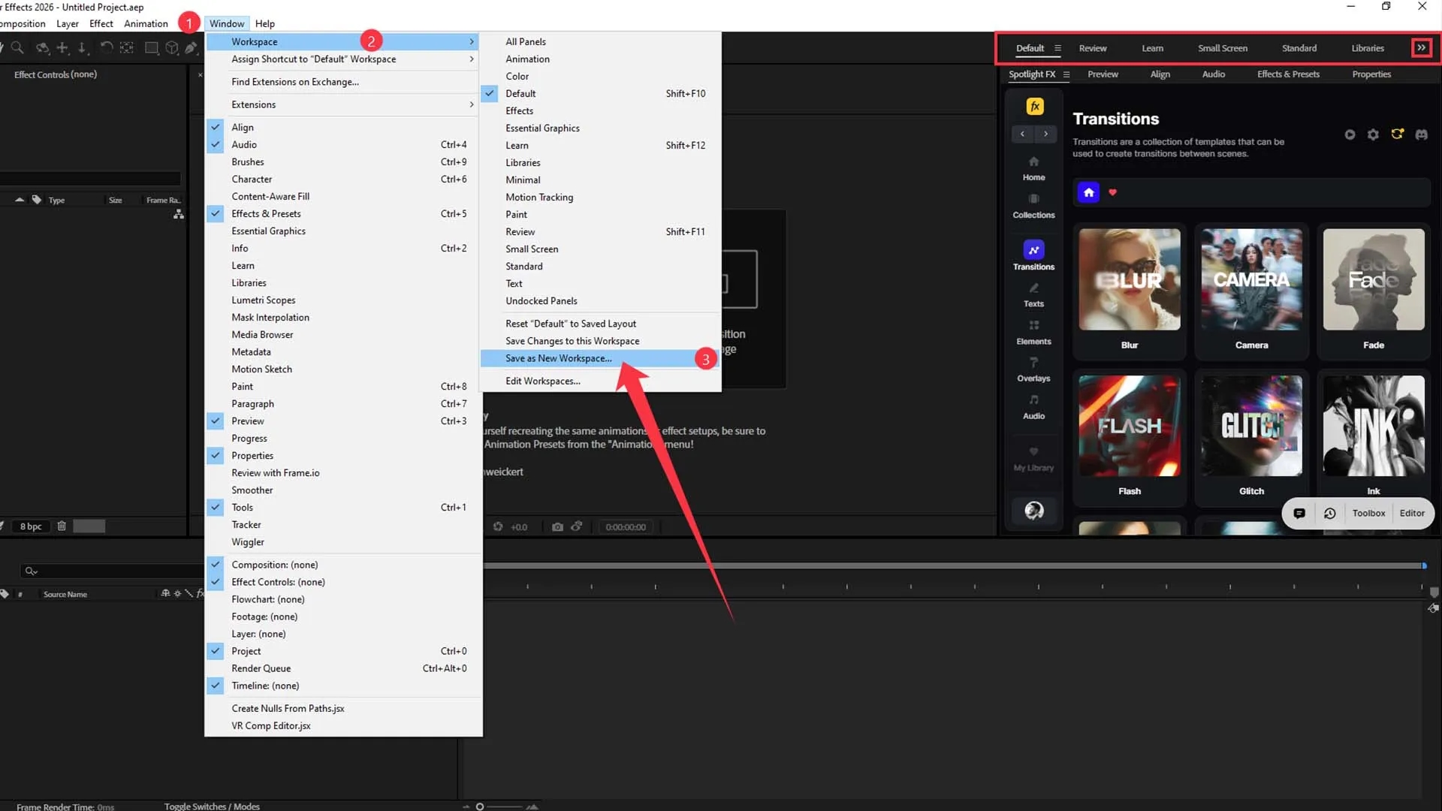Choose Save as New Workspace menu entry
The height and width of the screenshot is (811, 1442).
coord(558,358)
